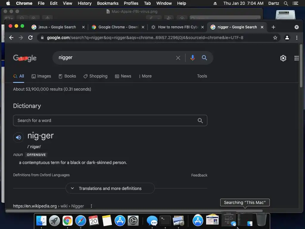This screenshot has height=229, width=305.
Task: Open Chrome's three-dot customize menu
Action: [x=297, y=38]
